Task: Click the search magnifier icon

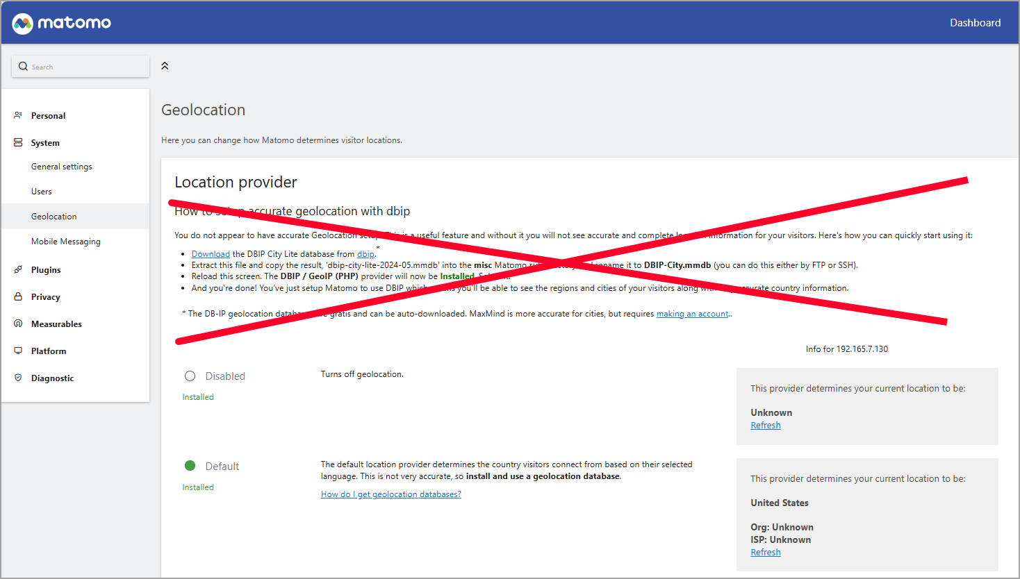Action: click(24, 67)
